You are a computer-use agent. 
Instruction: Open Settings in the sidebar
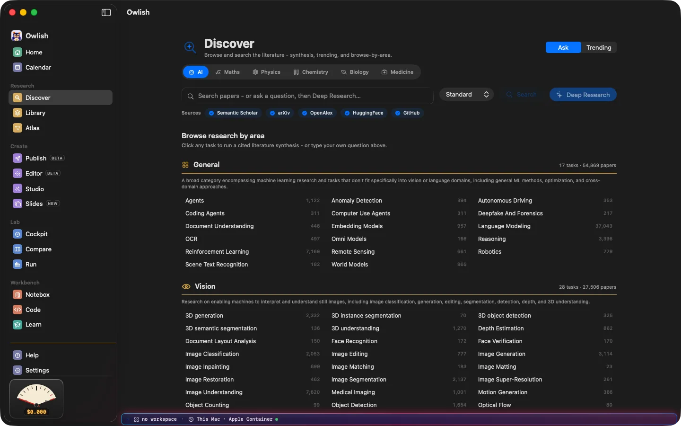61,370
